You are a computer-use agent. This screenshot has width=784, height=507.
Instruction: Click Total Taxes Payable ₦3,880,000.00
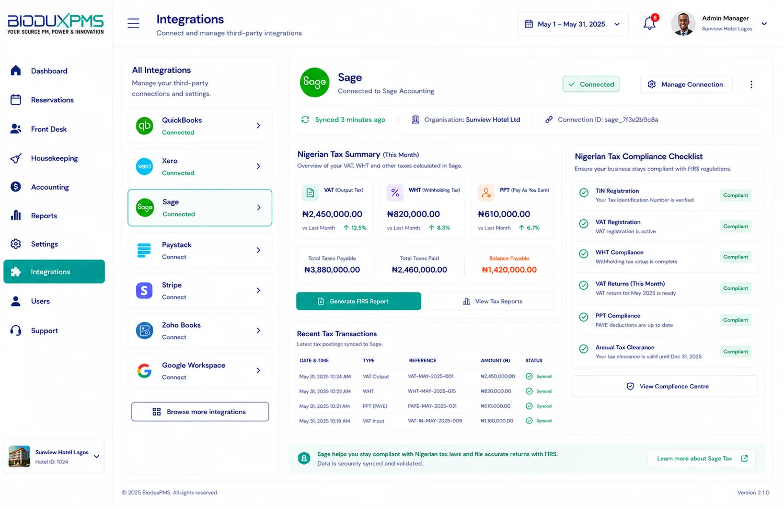(x=332, y=270)
